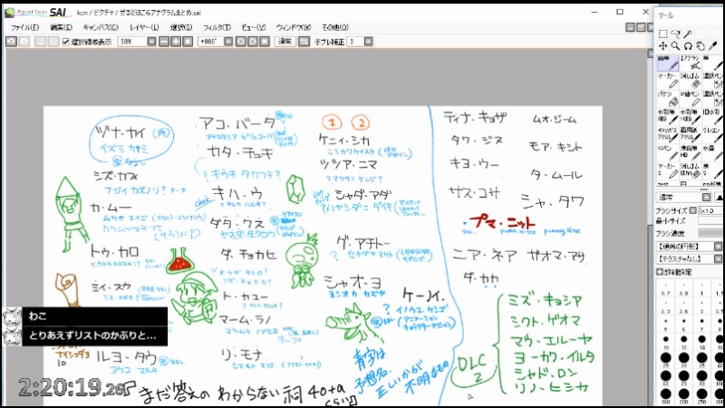The height and width of the screenshot is (408, 725).
Task: Reset the canvas rotation angle
Action: (x=265, y=42)
